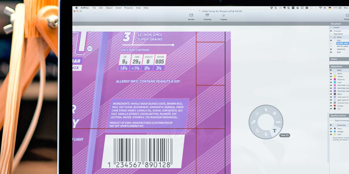Choose the shape tool left of the lower arrow
The image size is (349, 174).
(257, 131)
